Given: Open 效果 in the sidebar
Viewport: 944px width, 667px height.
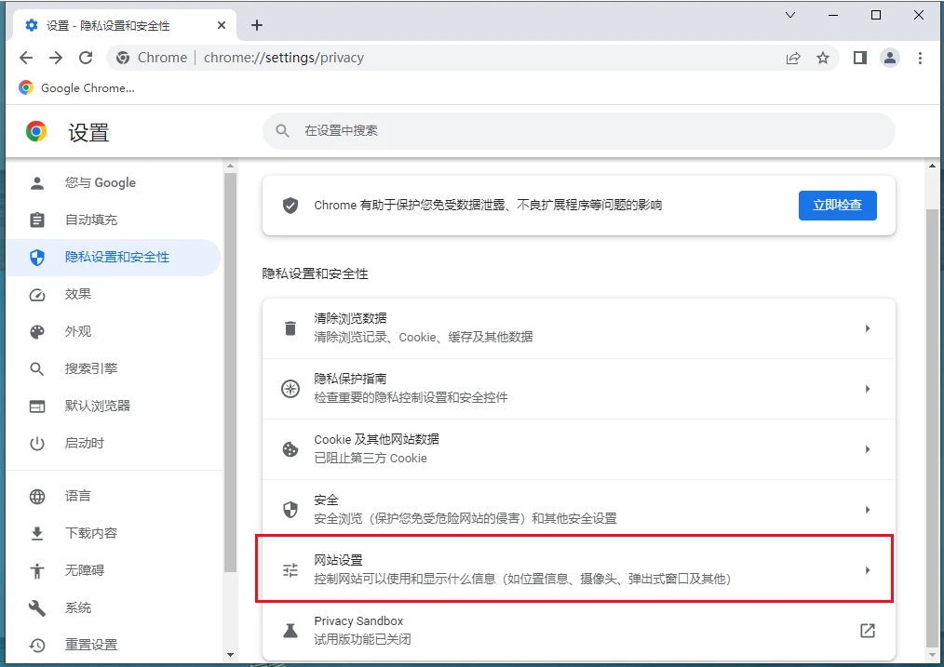Looking at the screenshot, I should pos(114,295).
